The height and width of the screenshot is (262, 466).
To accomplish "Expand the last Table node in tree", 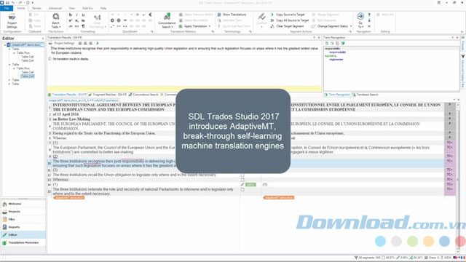I will coord(9,84).
